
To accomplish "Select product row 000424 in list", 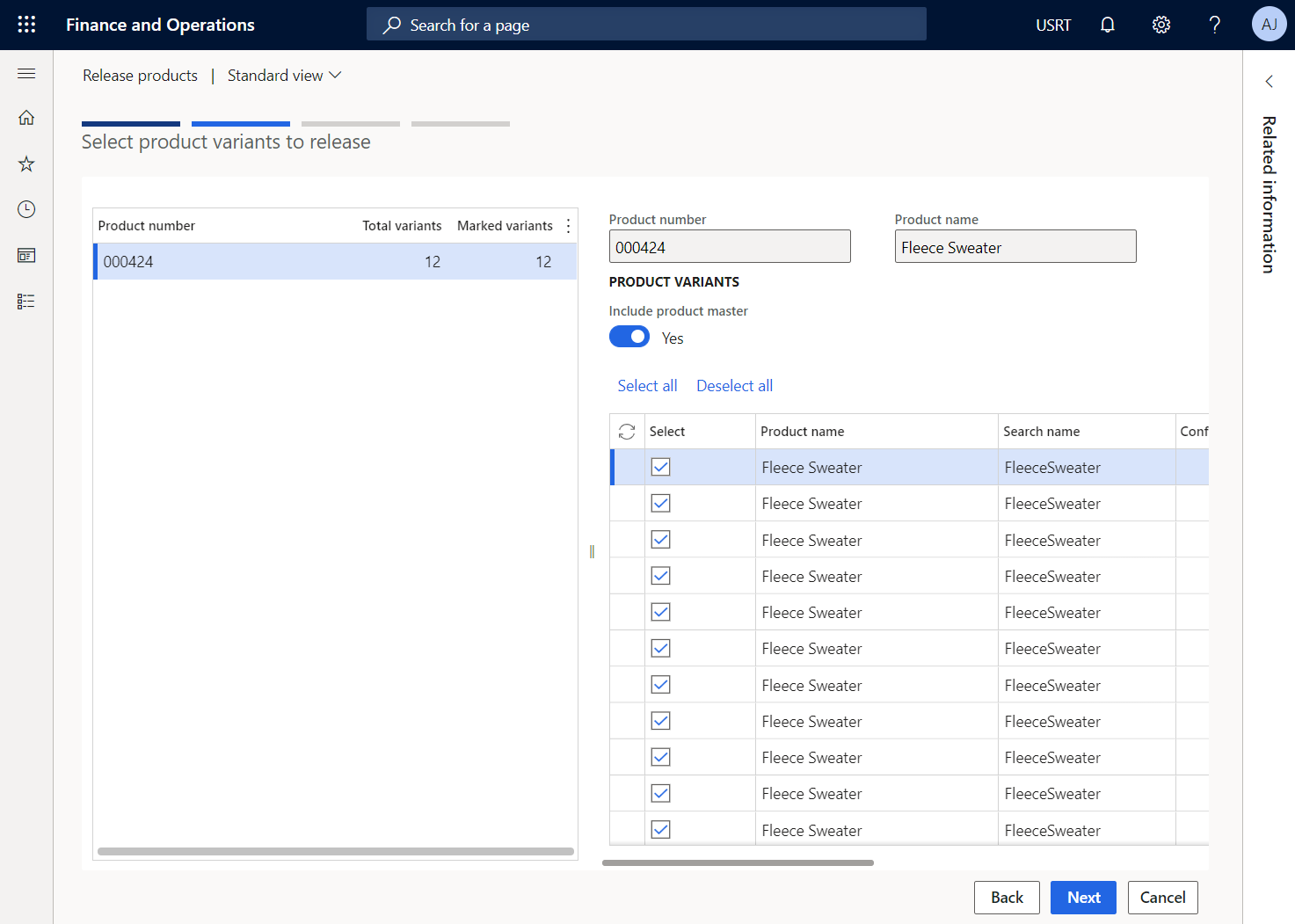I will [x=335, y=261].
